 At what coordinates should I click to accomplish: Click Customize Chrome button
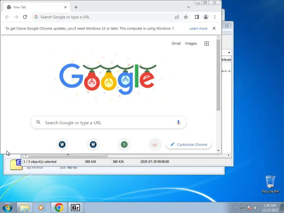click(189, 144)
